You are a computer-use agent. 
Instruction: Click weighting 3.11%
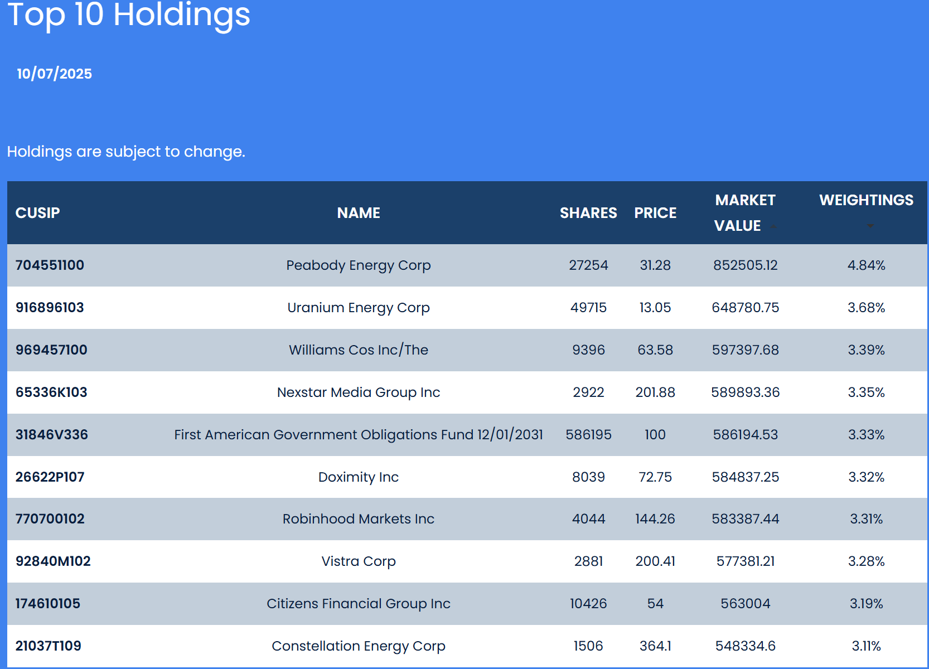tap(867, 646)
